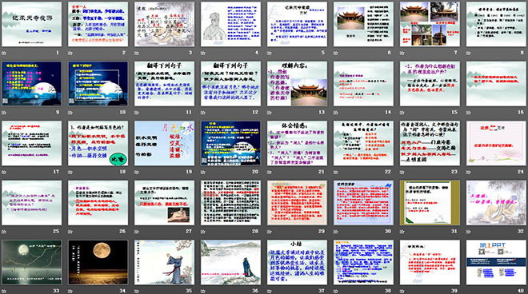Image resolution: width=528 pixels, height=294 pixels.
Task: Select slide 4 with scholar portrait sketch
Action: point(230,24)
